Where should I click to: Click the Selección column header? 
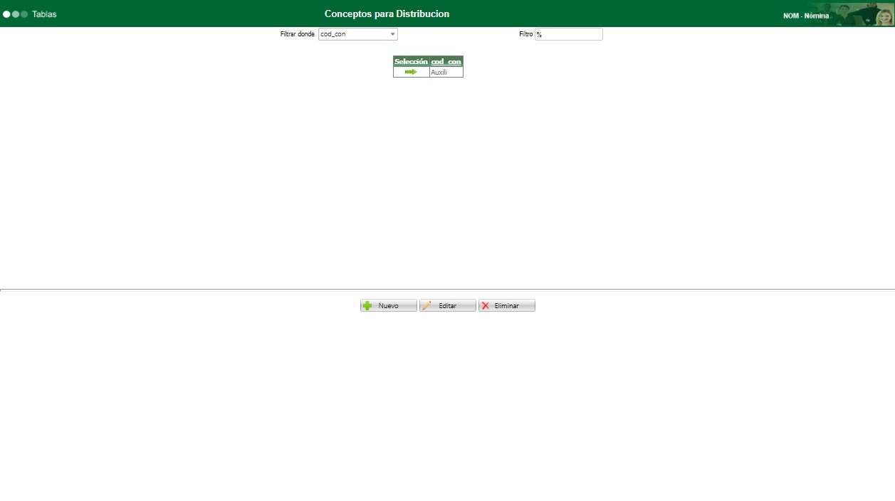coord(411,62)
